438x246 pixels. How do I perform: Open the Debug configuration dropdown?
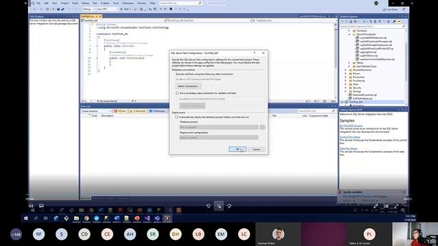tap(89, 9)
